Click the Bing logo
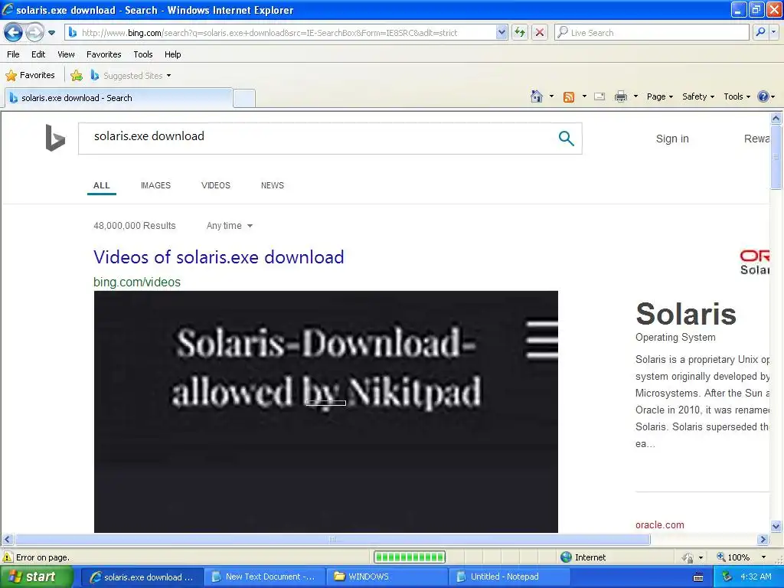 pos(55,138)
